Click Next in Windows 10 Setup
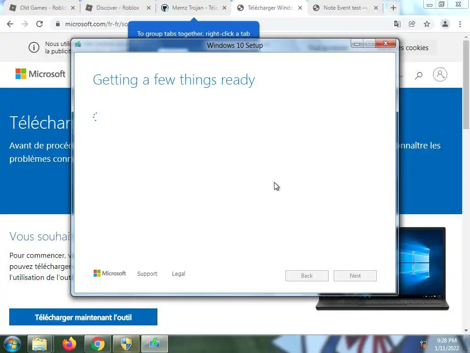This screenshot has height=353, width=470. (x=355, y=276)
